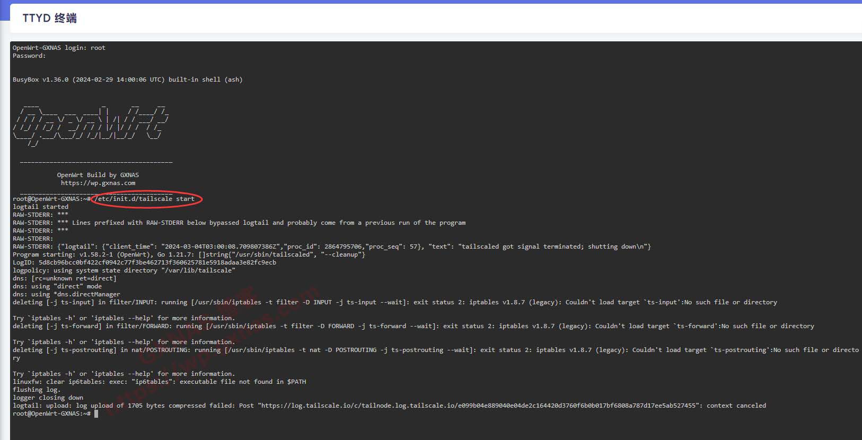Click the logpolicy state directory line
Viewport: 862px width, 440px height.
pyautogui.click(x=124, y=270)
